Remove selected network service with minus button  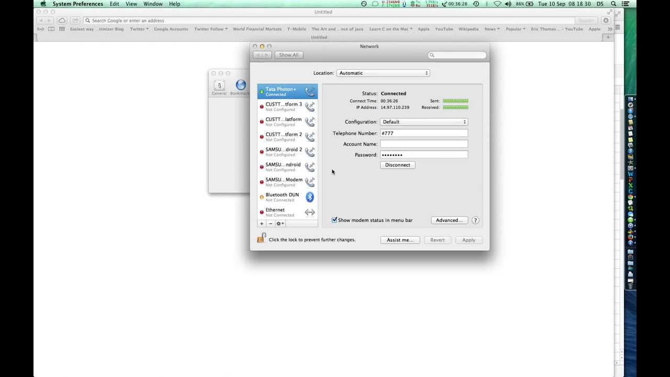(270, 224)
